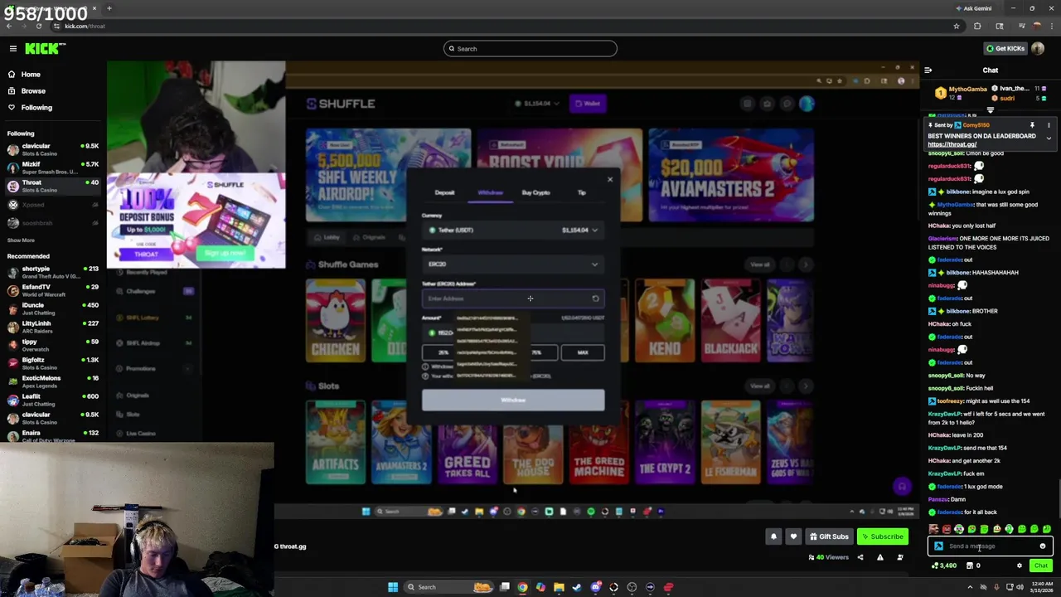Screen dimensions: 1061x597
Task: Click the icon right of report
Action: (x=900, y=557)
